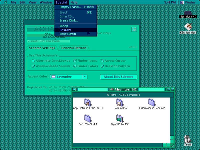Toggle the Finder Icons checkbox
The height and width of the screenshot is (150, 200).
(x=85, y=61)
